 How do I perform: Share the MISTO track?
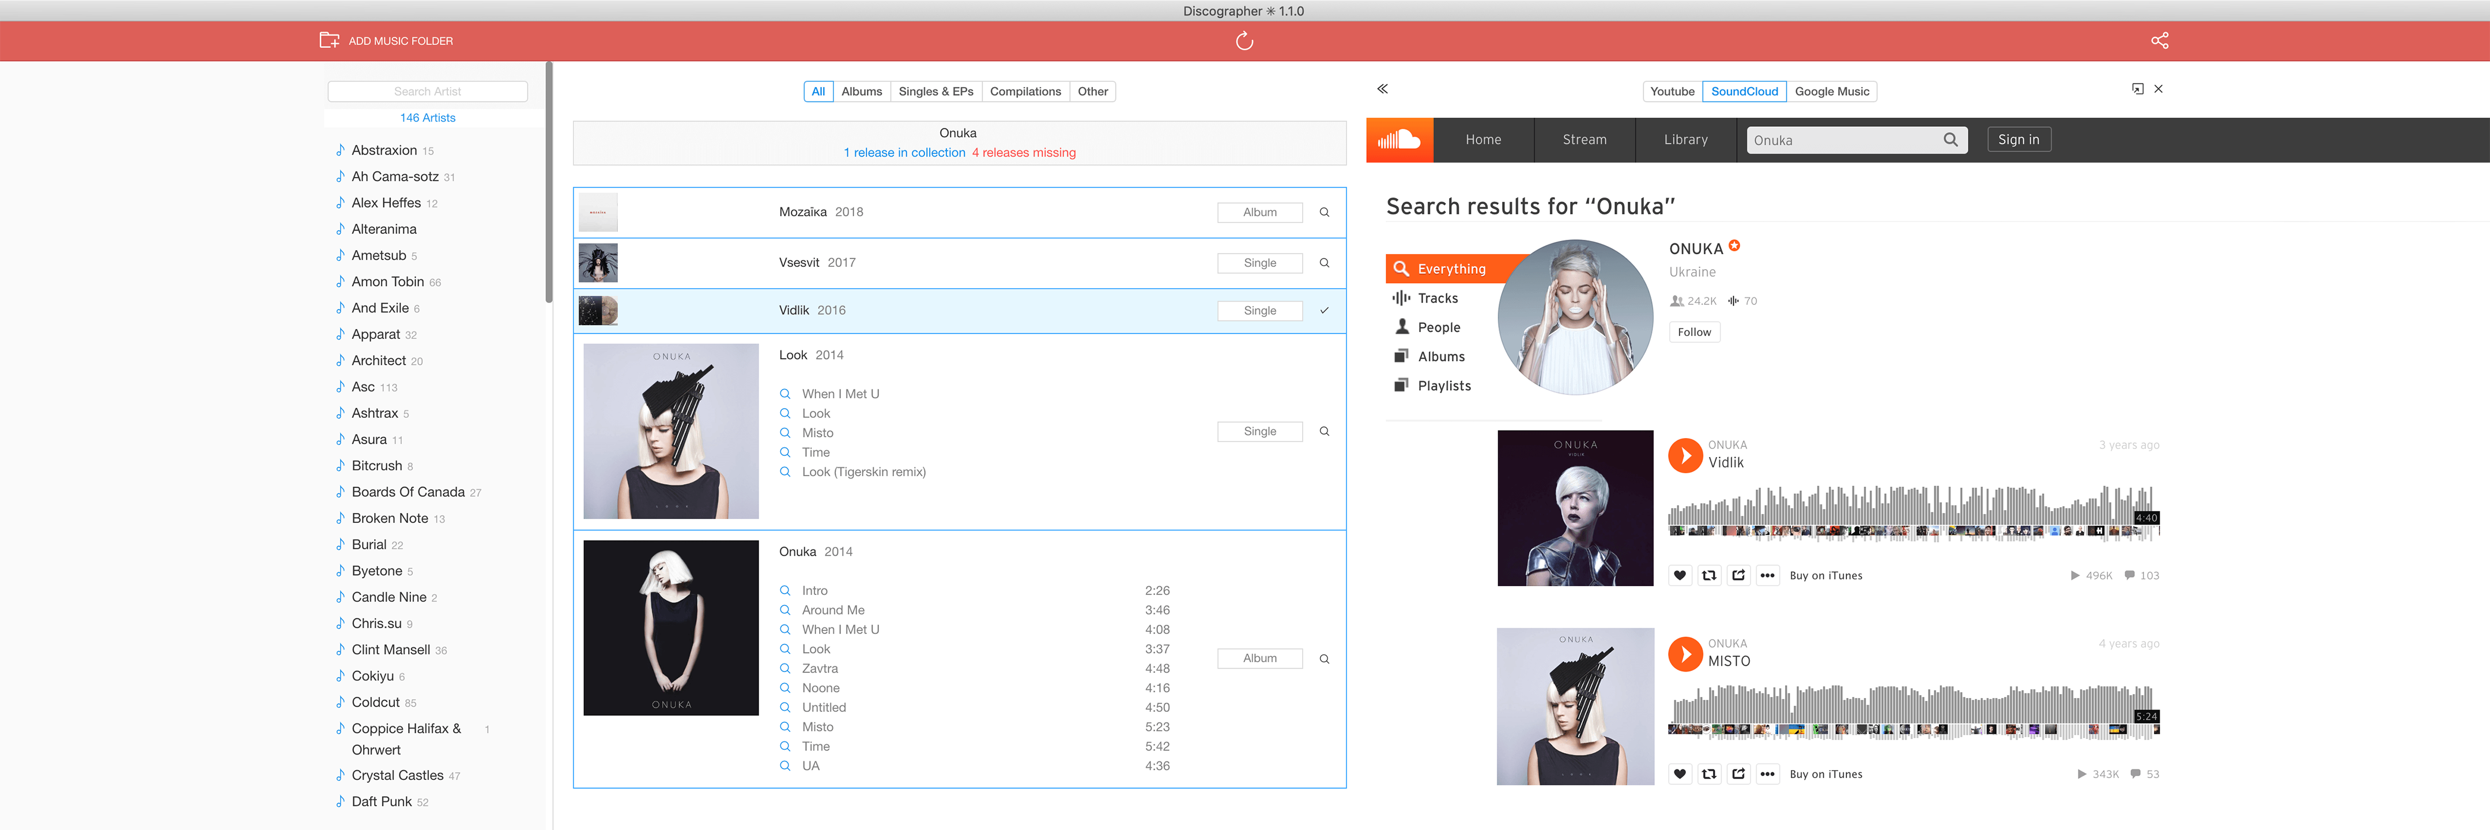(x=1738, y=774)
